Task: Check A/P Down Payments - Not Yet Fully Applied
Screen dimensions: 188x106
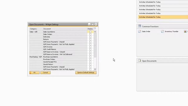Action: (90, 69)
